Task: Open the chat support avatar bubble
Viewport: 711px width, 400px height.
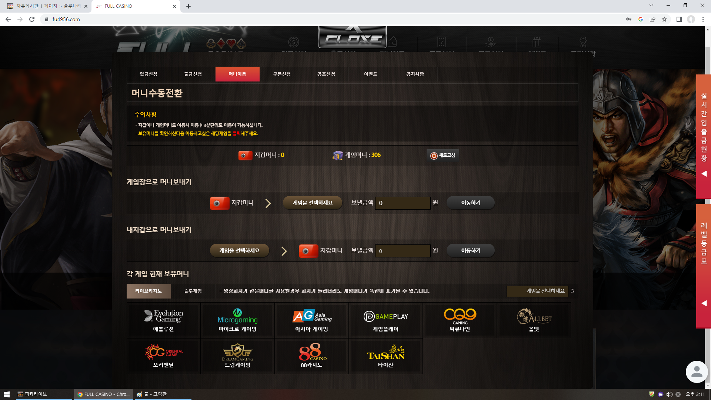Action: (x=697, y=371)
